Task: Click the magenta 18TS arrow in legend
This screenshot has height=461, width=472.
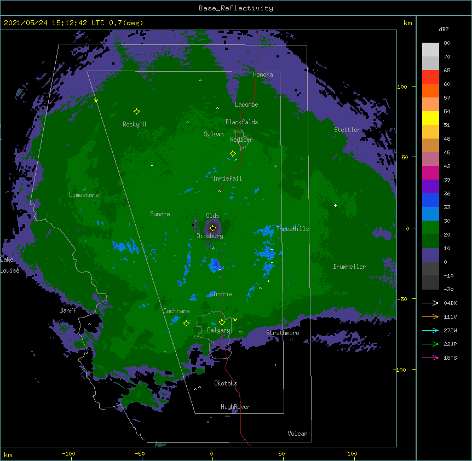Action: [x=430, y=358]
